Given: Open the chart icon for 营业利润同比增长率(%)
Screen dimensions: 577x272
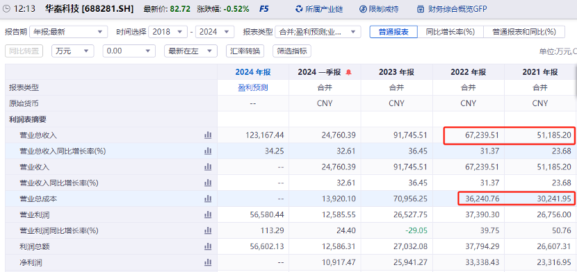Looking at the screenshot, I should tap(208, 230).
